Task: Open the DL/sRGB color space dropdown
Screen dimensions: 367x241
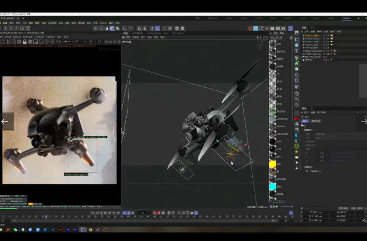Action: pyautogui.click(x=64, y=41)
